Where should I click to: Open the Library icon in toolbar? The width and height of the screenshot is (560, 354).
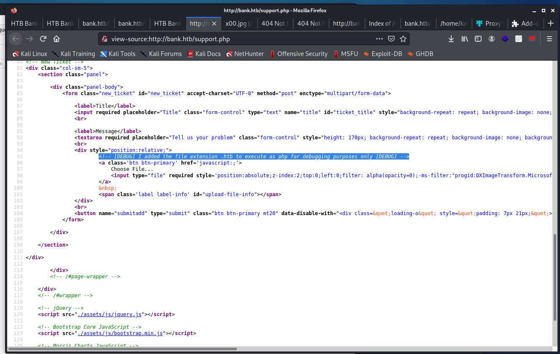coord(465,39)
